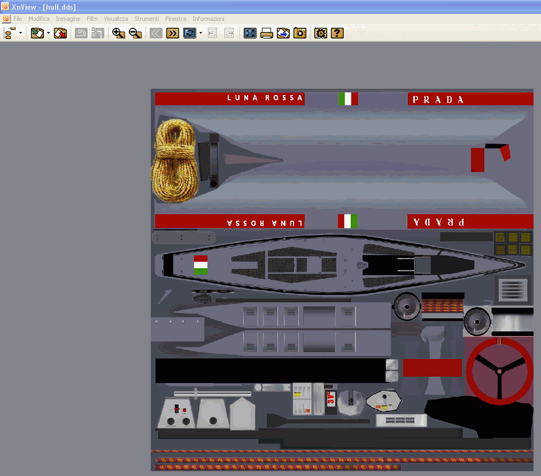541x476 pixels.
Task: Open the Informazioni menu
Action: pyautogui.click(x=208, y=19)
